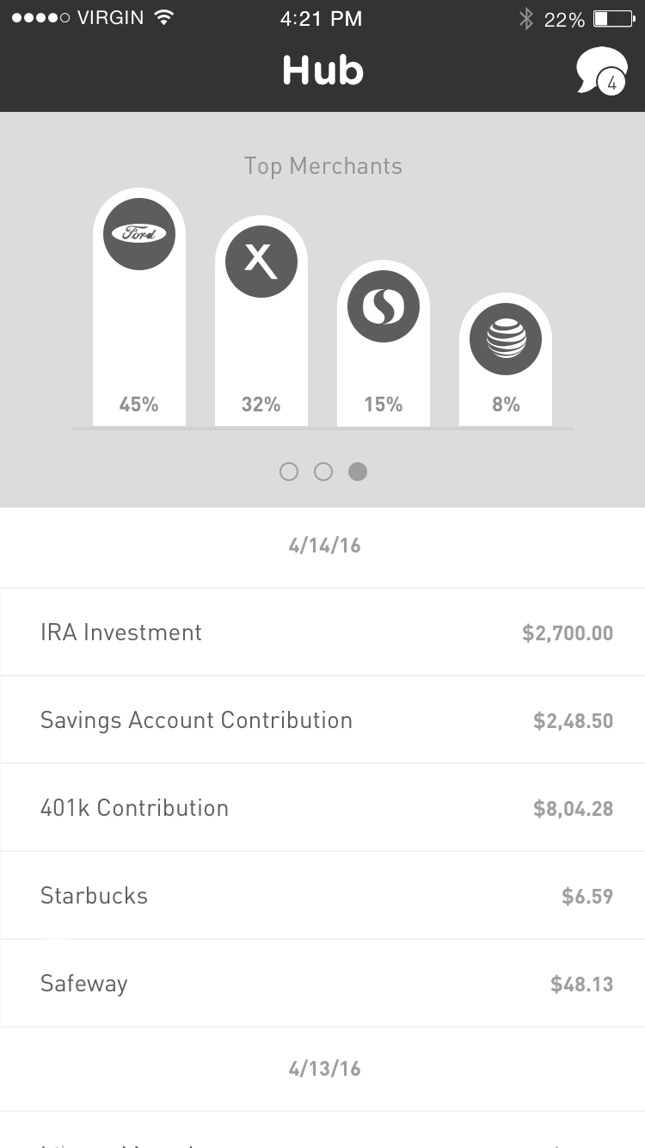
Task: Tap the AT&T globe merchant logo
Action: pos(506,339)
